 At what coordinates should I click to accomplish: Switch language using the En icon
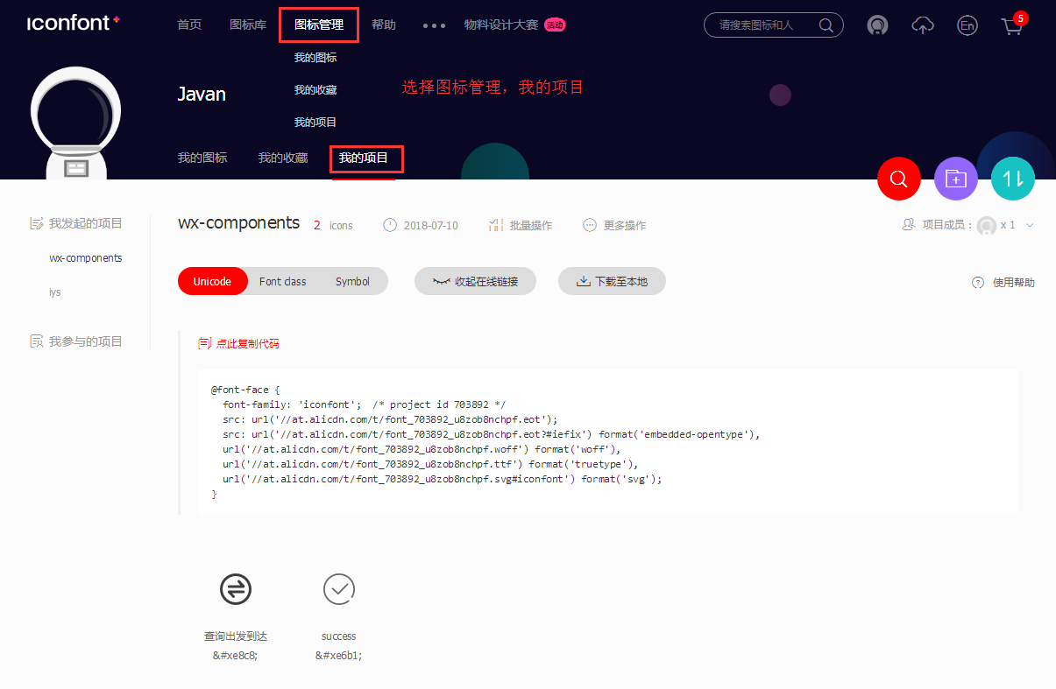pos(967,25)
